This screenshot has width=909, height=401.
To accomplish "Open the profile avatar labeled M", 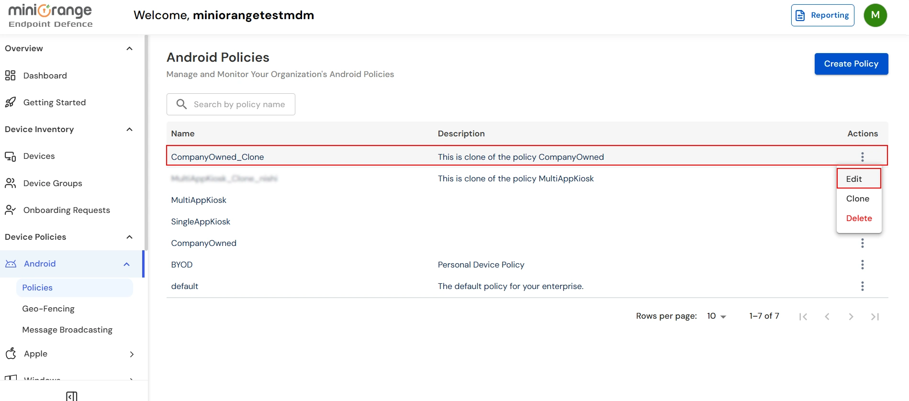I will click(x=875, y=15).
